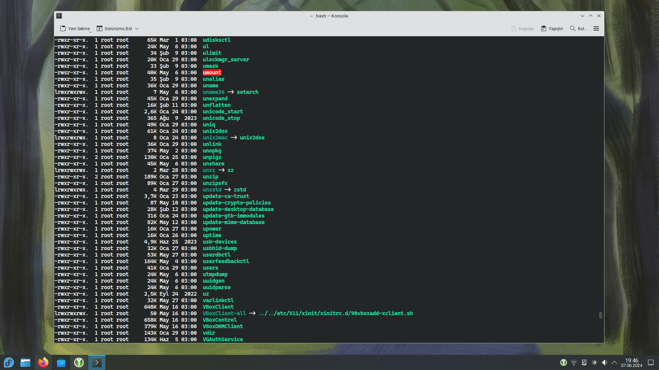Screen dimensions: 659x370
Task: Paste with the Yapıştır button
Action: 552,28
